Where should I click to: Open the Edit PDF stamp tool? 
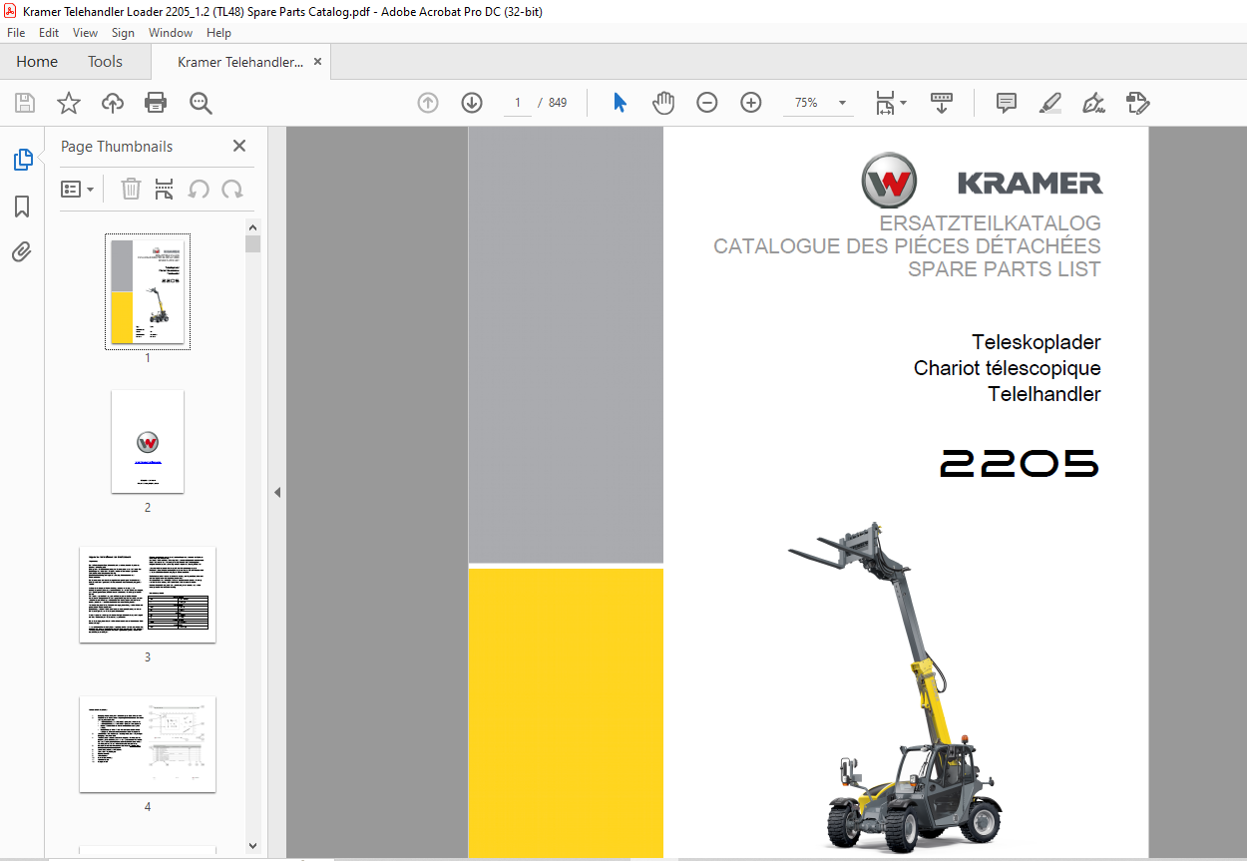[1138, 103]
